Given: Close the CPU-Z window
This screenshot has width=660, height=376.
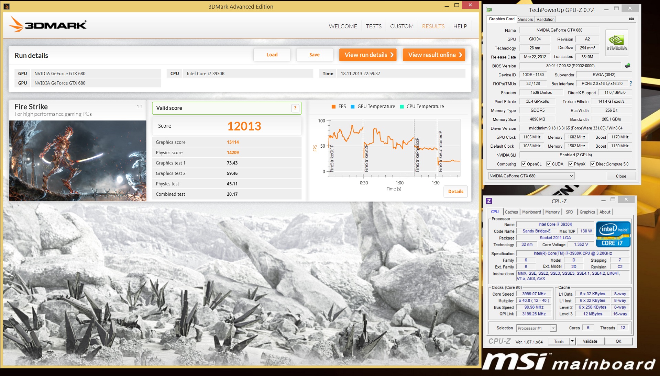Looking at the screenshot, I should pyautogui.click(x=626, y=200).
